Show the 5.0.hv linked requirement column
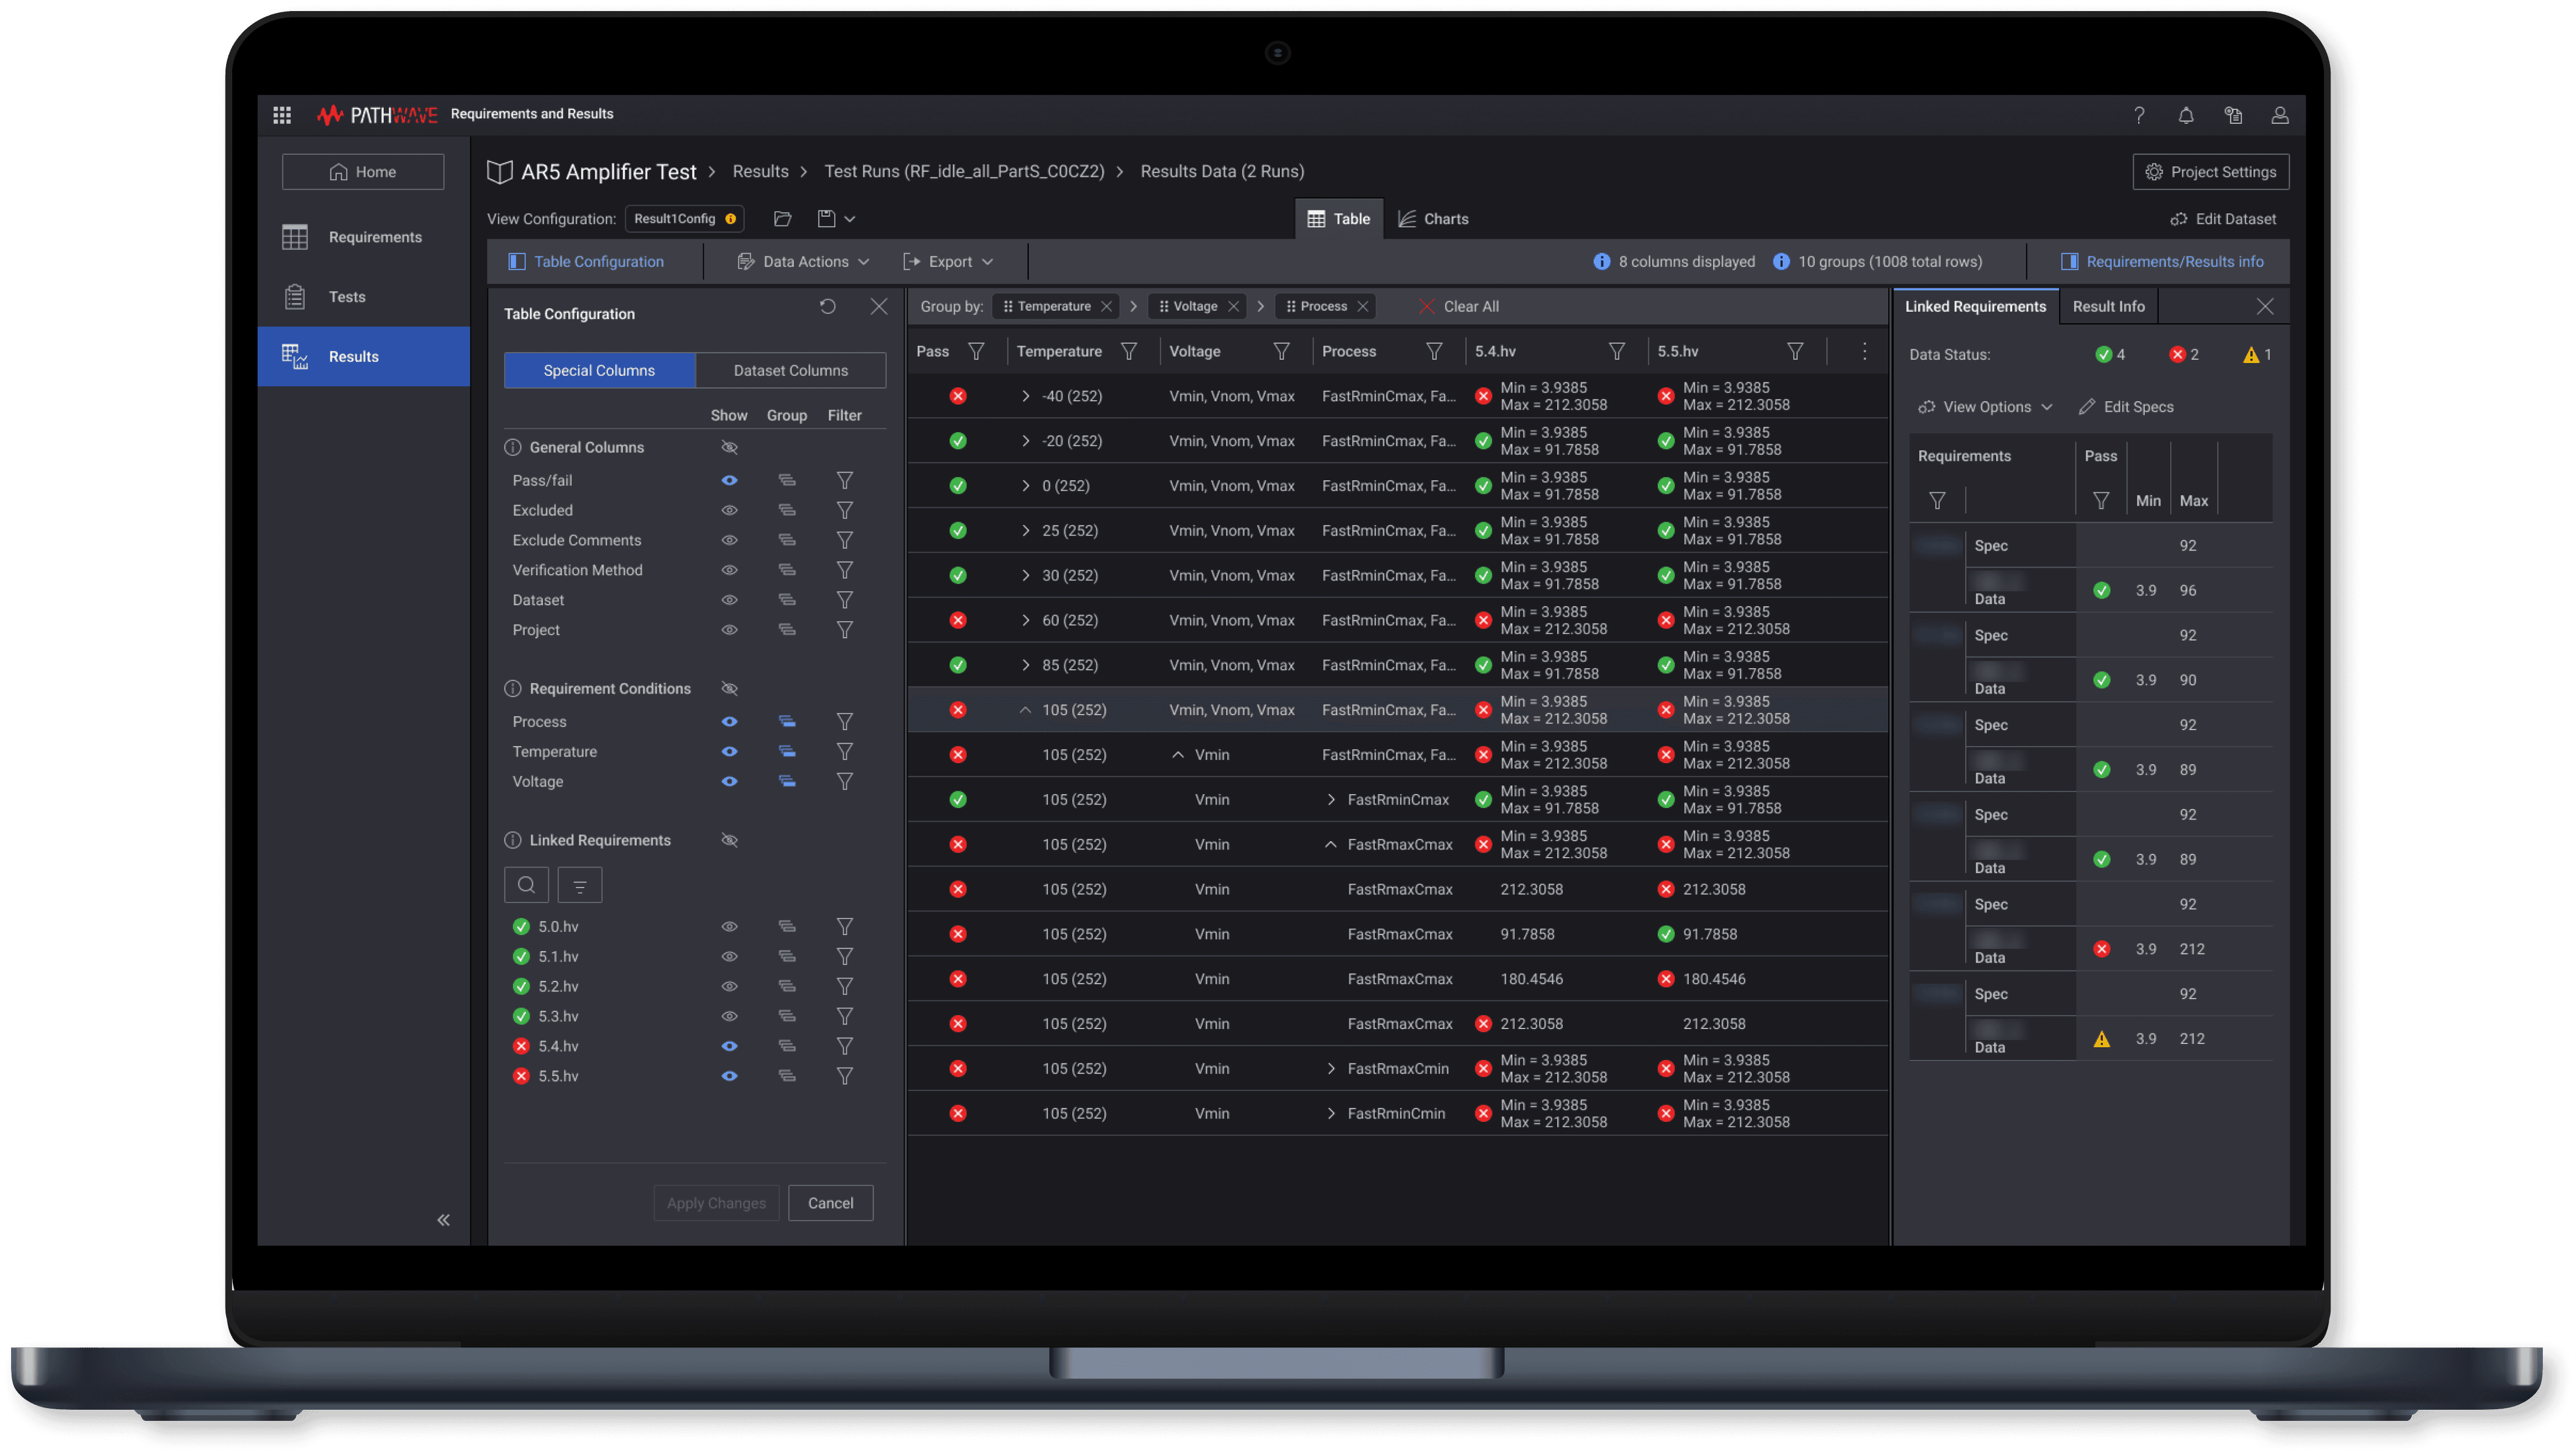 729,927
